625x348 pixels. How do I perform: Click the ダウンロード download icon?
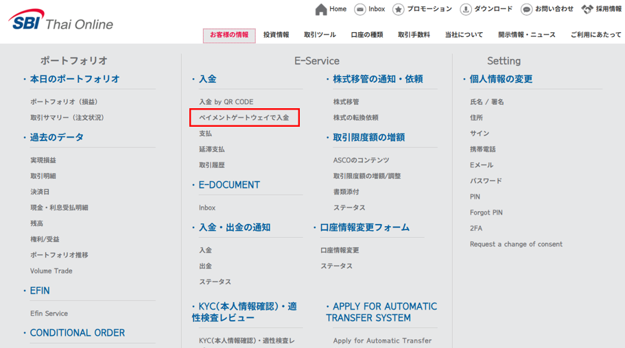coord(466,9)
